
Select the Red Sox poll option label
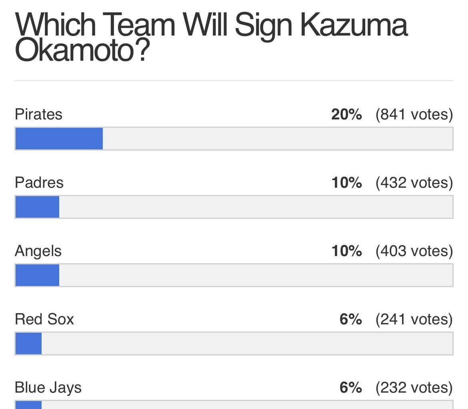pos(44,319)
